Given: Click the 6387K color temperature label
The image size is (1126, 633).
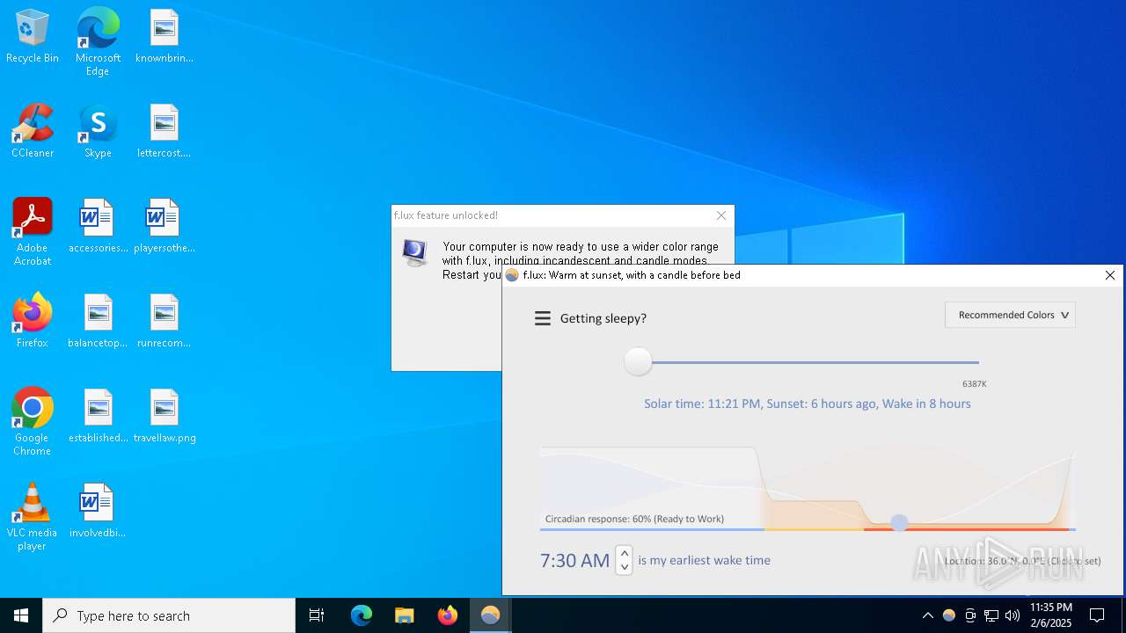Looking at the screenshot, I should 975,384.
